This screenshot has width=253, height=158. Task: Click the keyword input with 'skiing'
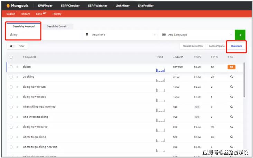pyautogui.click(x=44, y=34)
